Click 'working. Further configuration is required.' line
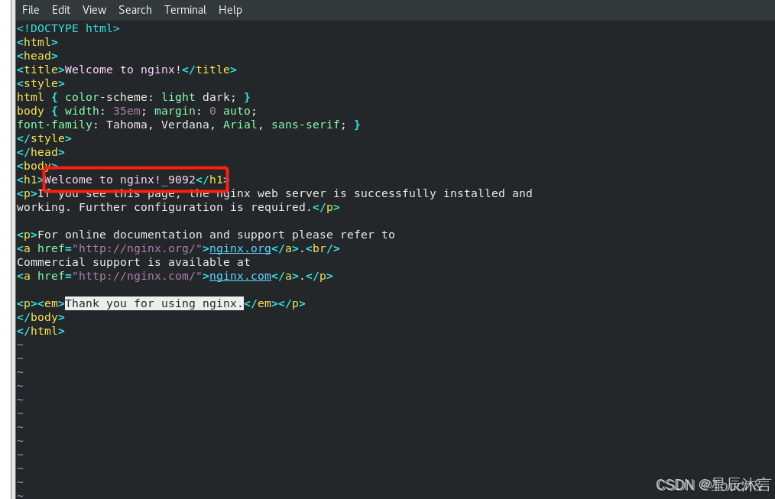 click(x=178, y=208)
